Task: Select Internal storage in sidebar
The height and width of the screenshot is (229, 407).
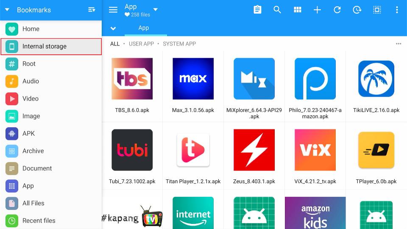Action: [51, 47]
